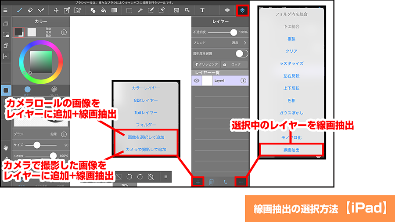Open the Blend mode chooser
Screen dimensions: 395x222
click(220, 43)
